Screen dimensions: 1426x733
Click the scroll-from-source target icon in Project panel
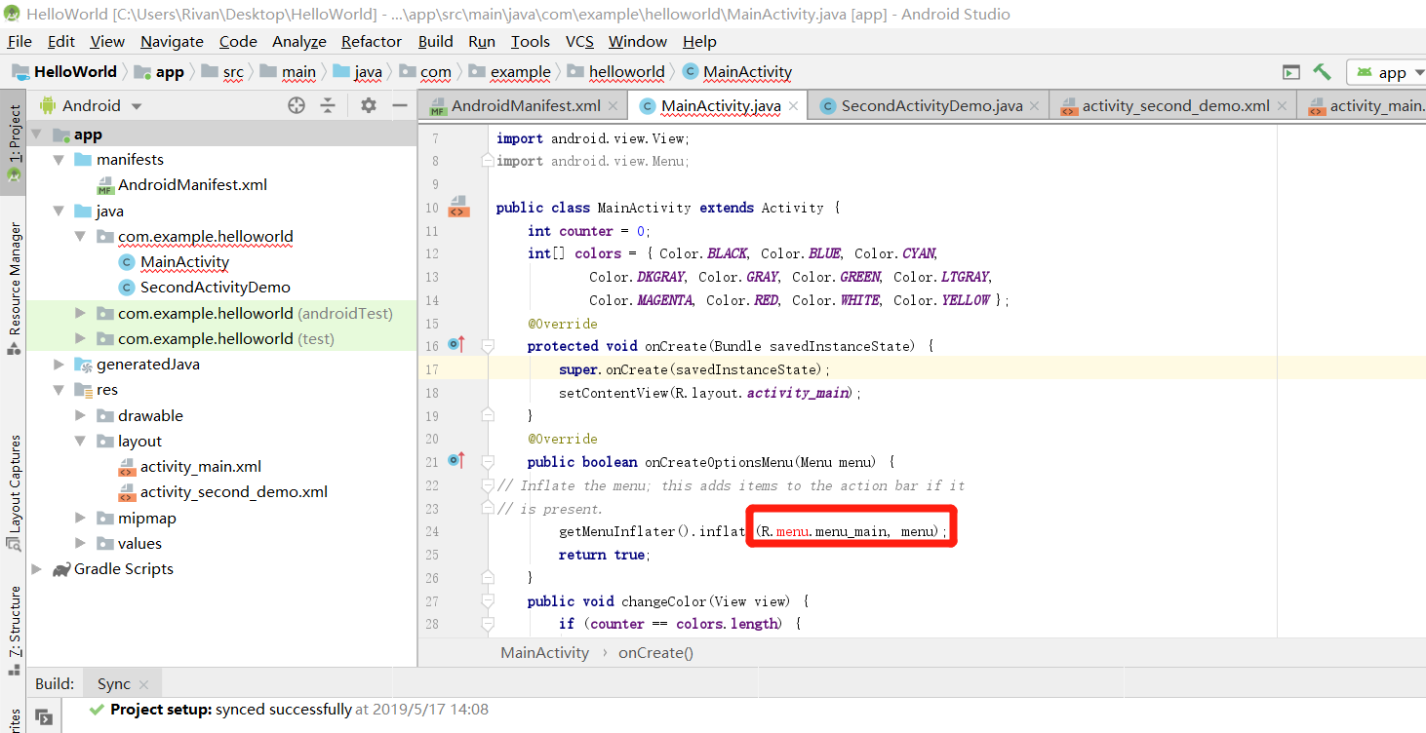tap(297, 105)
